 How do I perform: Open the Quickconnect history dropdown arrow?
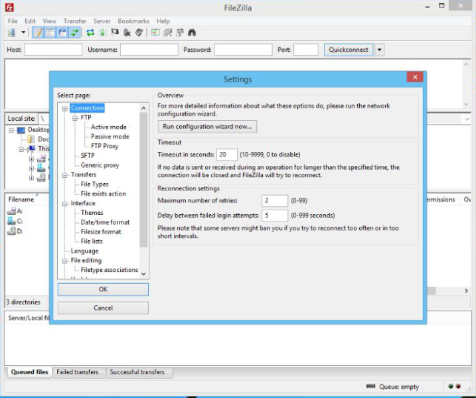point(380,50)
